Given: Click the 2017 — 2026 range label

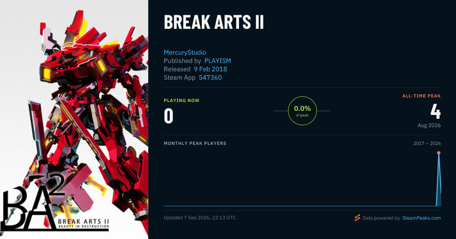Looking at the screenshot, I should (427, 143).
